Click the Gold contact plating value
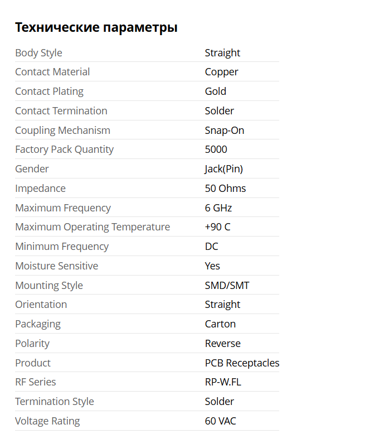This screenshot has width=384, height=434. coord(215,91)
